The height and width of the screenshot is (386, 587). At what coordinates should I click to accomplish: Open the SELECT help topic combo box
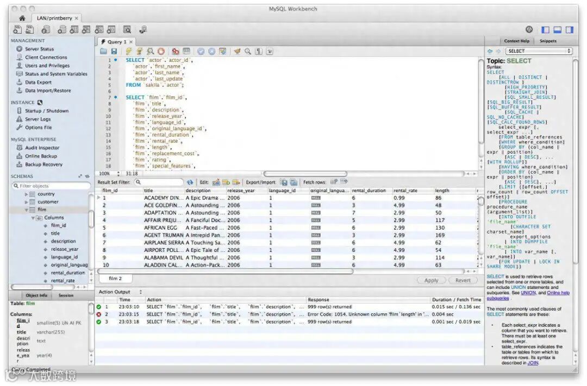click(x=539, y=51)
